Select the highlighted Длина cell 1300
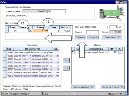129x96 pixels. 40,31
